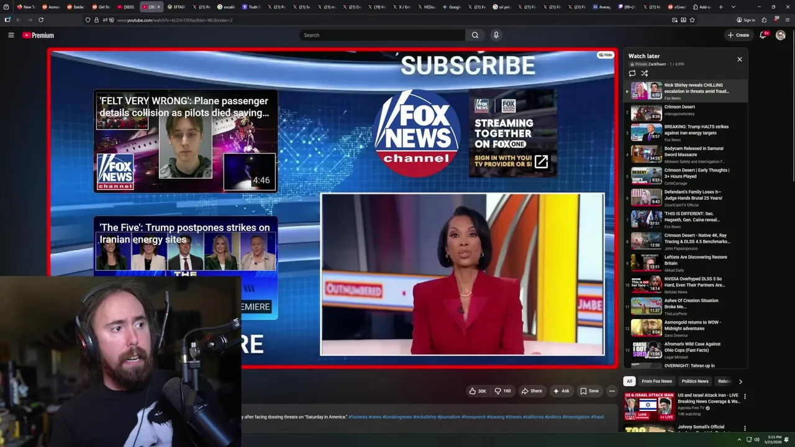Play NVIDIA Overhyped DLSS 5 video
The width and height of the screenshot is (795, 447).
[686, 285]
